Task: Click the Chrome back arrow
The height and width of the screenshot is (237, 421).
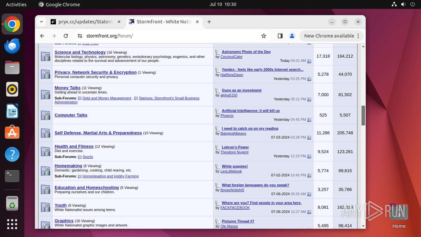Action: [42, 36]
